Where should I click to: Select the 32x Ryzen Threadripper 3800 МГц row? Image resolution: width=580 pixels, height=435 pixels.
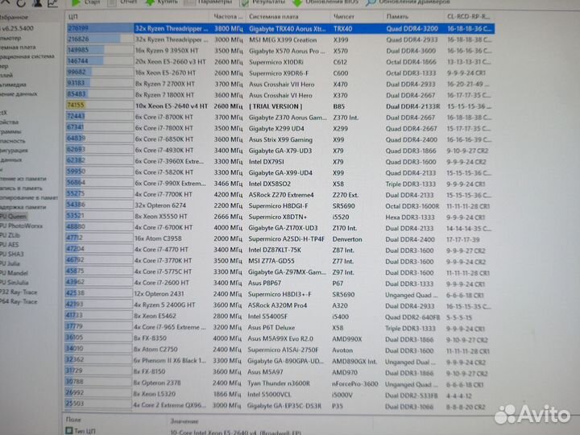[280, 28]
